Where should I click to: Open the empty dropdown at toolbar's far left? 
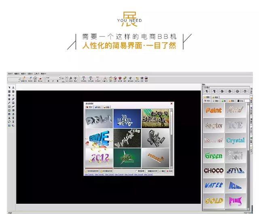[x=14, y=79]
